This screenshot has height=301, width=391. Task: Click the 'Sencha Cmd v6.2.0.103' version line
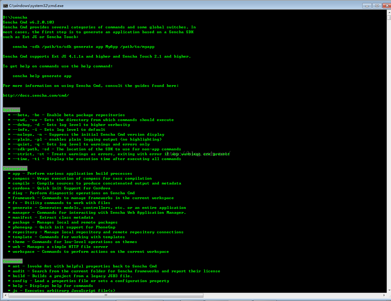(x=28, y=22)
